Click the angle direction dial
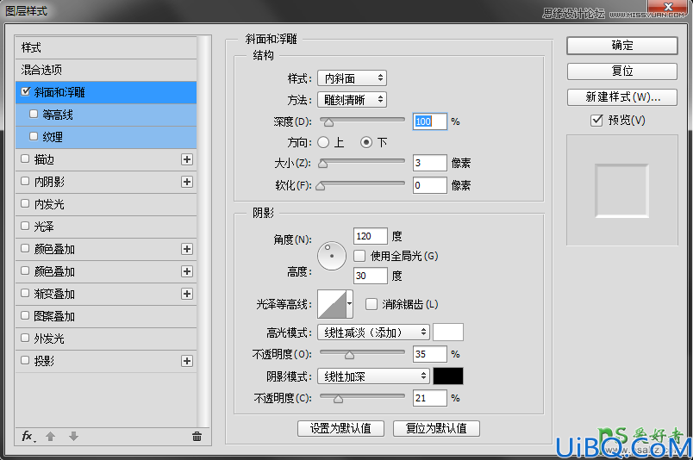The height and width of the screenshot is (460, 693). pyautogui.click(x=332, y=256)
